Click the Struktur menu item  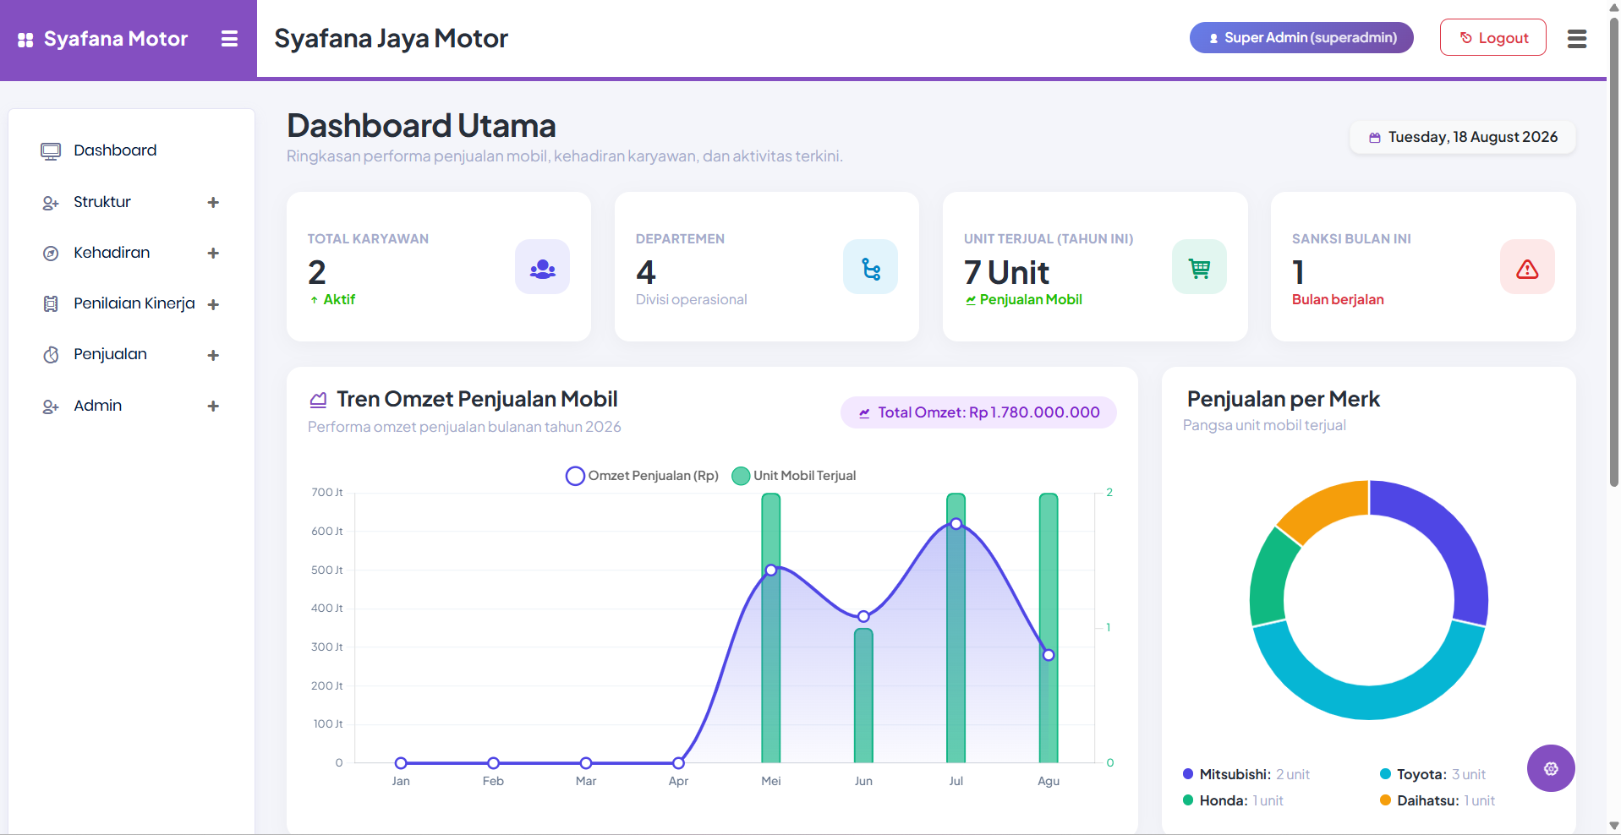pyautogui.click(x=102, y=202)
